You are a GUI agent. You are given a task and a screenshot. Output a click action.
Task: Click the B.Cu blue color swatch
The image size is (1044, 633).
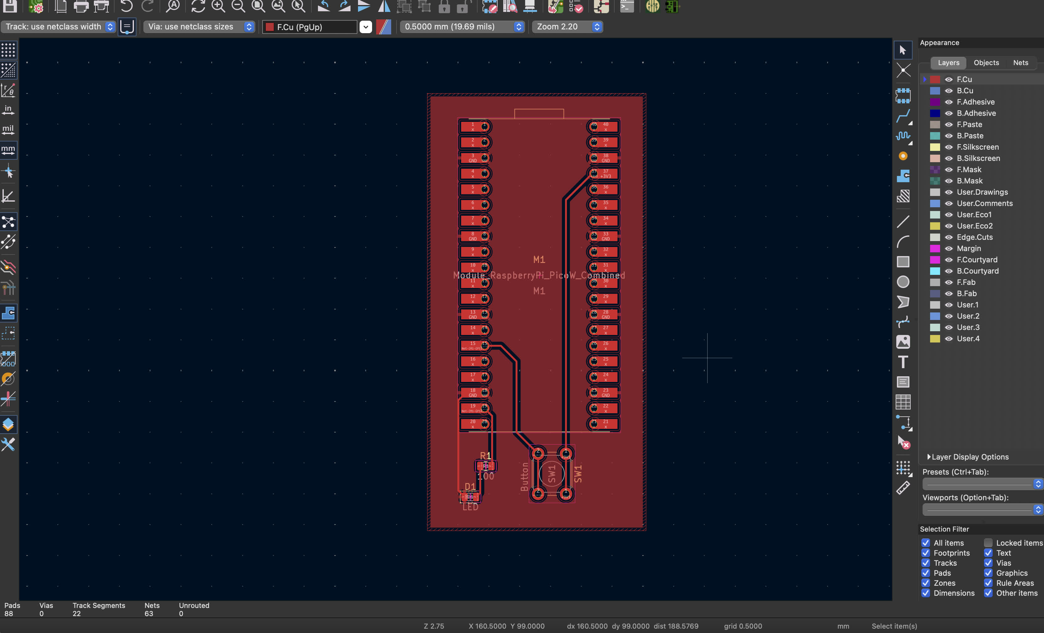click(935, 90)
